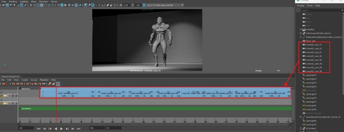Click the play backward button

click(56, 129)
